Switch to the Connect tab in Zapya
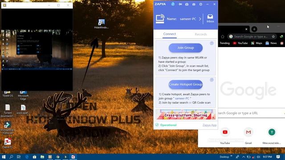The image size is (285, 160). click(169, 34)
